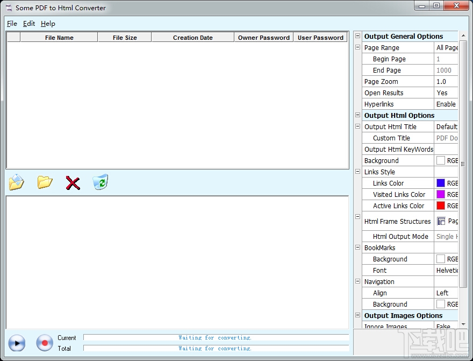Select the Page Zoom property label
The image size is (473, 361).
[381, 81]
